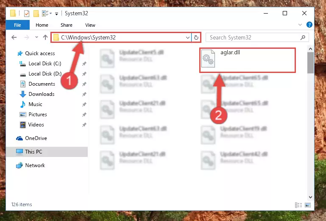The width and height of the screenshot is (326, 221).
Task: Open the address bar history dropdown
Action: point(187,38)
